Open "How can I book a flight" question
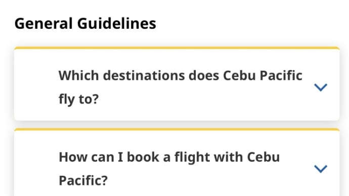The height and width of the screenshot is (196, 349). coord(169,169)
